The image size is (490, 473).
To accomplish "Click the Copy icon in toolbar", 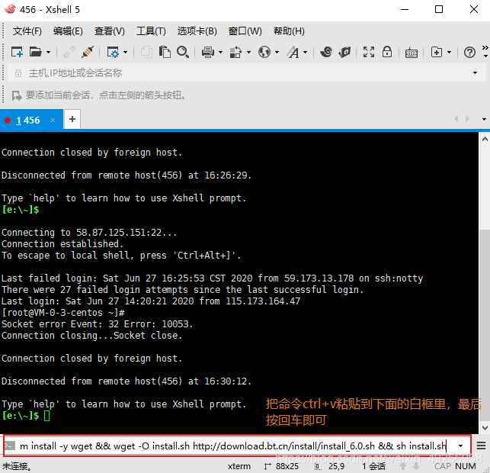I will pyautogui.click(x=146, y=52).
